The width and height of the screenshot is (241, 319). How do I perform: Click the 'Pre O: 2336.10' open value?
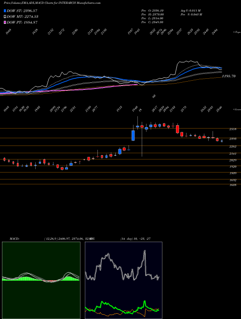click(152, 11)
